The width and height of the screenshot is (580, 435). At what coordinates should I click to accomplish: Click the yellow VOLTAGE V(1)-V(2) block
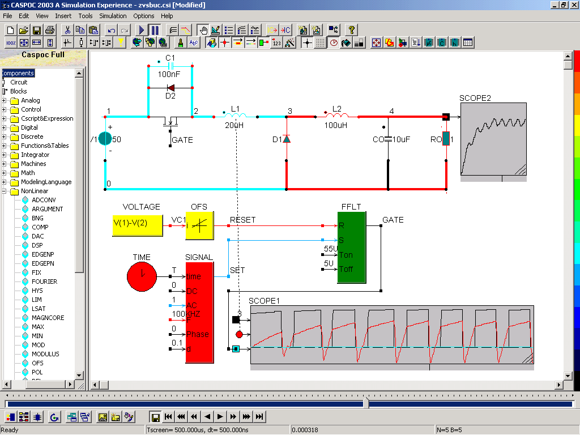click(x=137, y=225)
